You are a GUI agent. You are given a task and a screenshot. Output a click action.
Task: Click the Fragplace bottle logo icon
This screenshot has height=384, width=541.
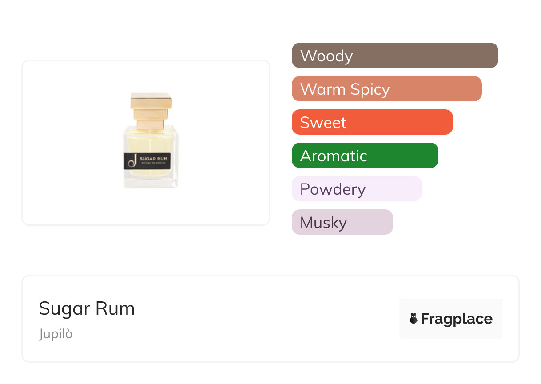[x=414, y=319]
